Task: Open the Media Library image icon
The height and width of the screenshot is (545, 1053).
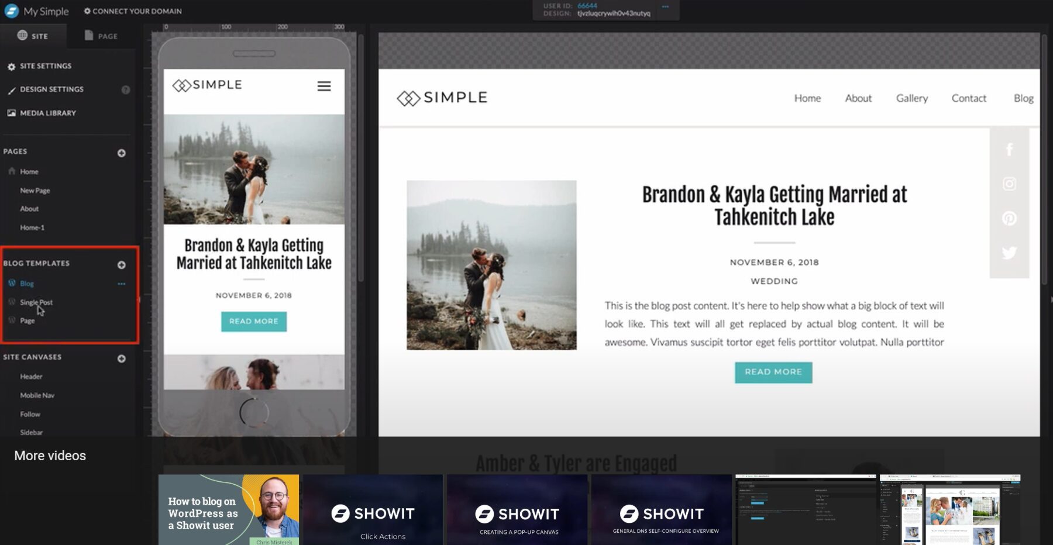Action: [11, 112]
